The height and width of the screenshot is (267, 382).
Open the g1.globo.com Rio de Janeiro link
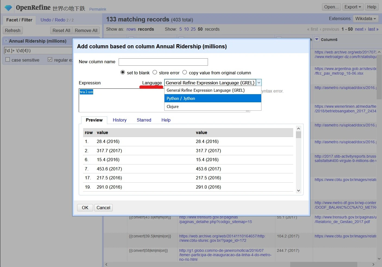225,255
